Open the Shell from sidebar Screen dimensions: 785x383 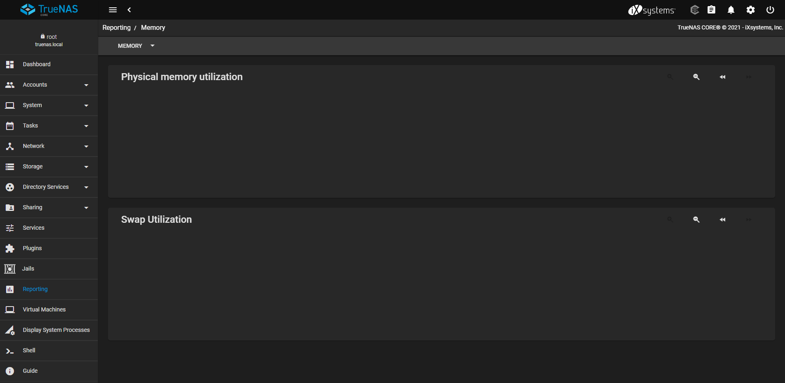(49, 351)
